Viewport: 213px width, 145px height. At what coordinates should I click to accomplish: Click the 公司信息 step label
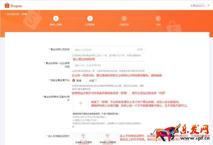pos(90,25)
